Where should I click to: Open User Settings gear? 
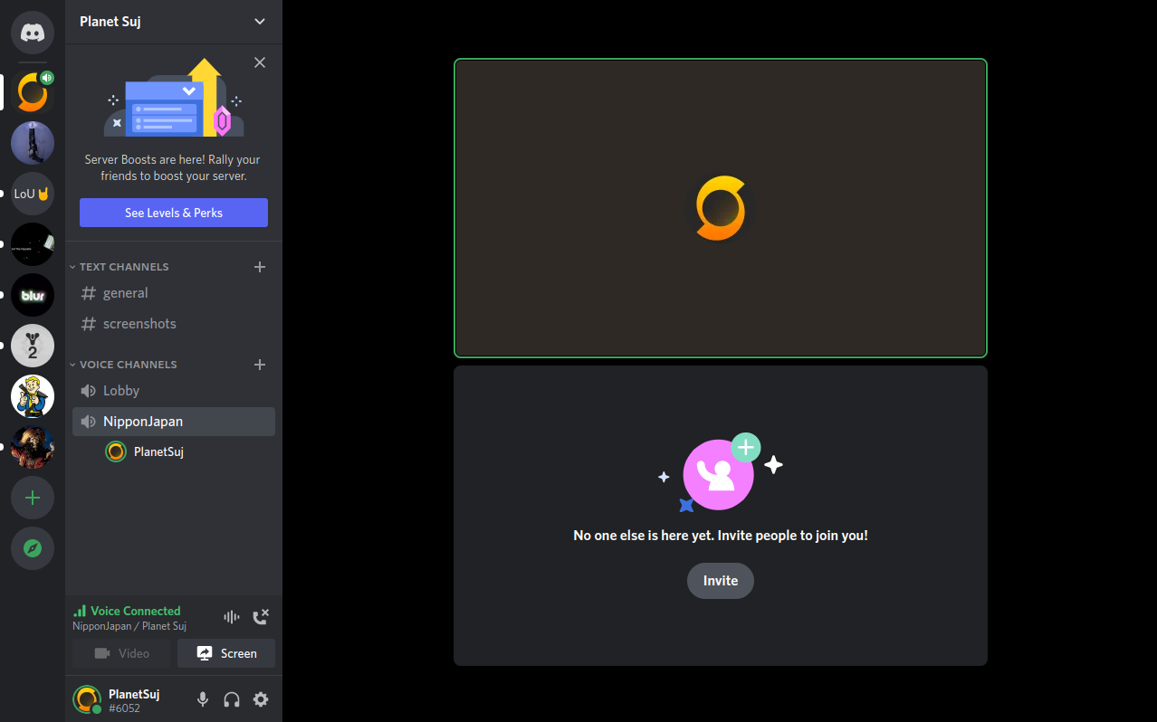pyautogui.click(x=261, y=699)
